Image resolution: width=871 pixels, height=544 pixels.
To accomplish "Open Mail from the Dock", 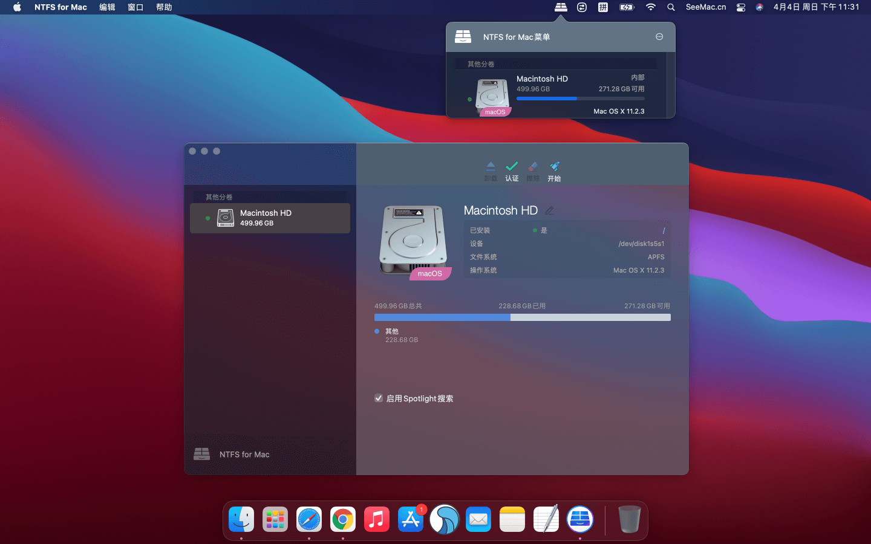I will pyautogui.click(x=478, y=519).
